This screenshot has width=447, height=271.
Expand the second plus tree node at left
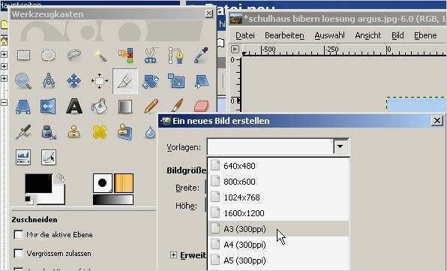(x=4, y=66)
